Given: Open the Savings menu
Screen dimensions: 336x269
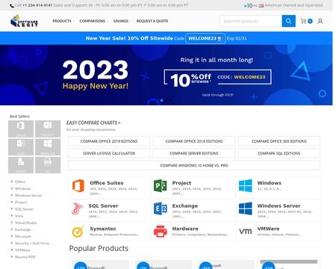Looking at the screenshot, I should [x=121, y=21].
